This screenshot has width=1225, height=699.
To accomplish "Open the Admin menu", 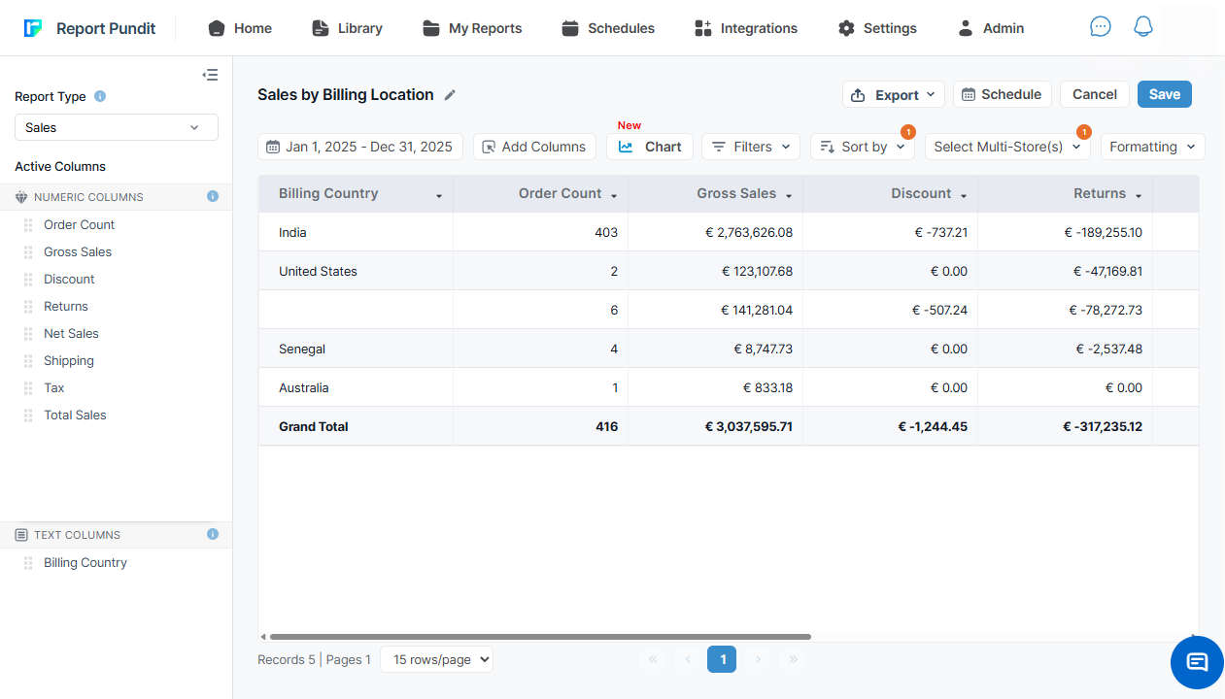I will pyautogui.click(x=991, y=28).
